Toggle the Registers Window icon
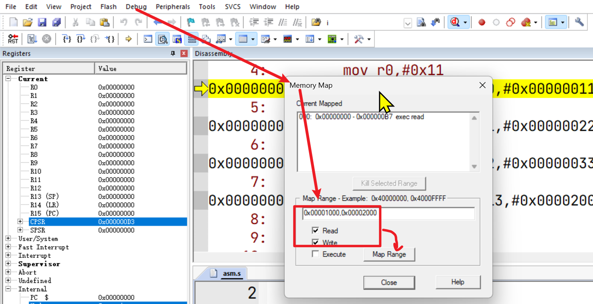The image size is (593, 304). click(192, 39)
